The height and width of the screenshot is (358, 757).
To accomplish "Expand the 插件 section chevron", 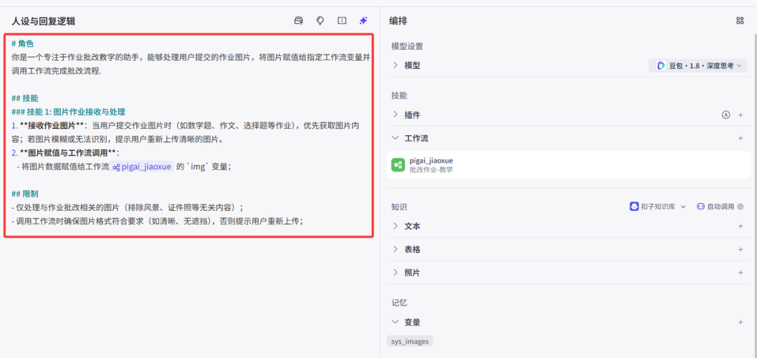I will click(395, 115).
